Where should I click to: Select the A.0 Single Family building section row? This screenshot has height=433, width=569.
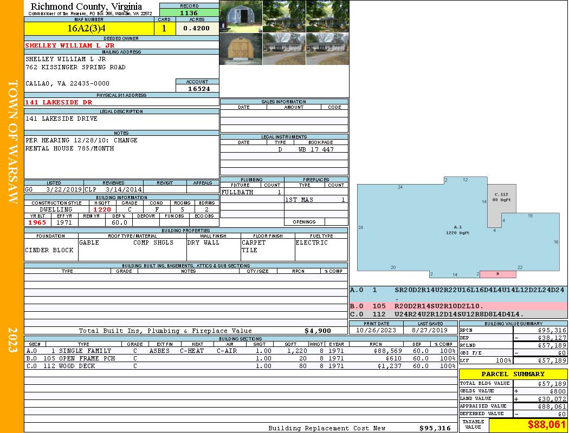(240, 351)
